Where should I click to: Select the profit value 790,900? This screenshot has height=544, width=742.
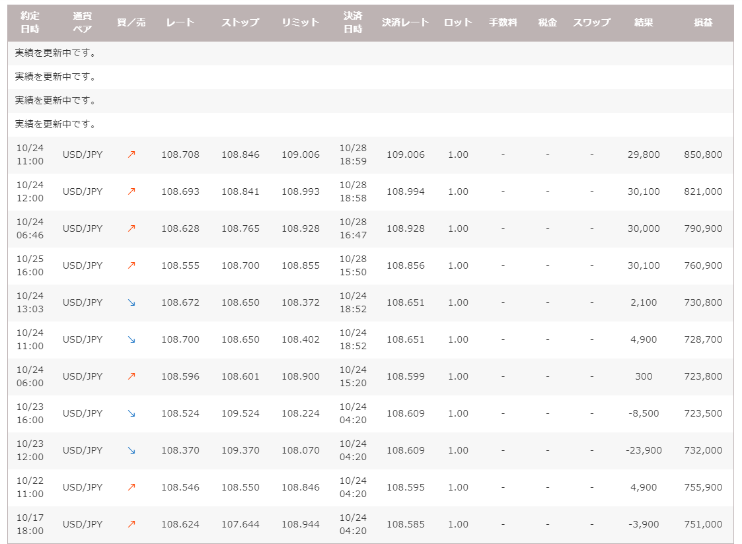point(703,228)
